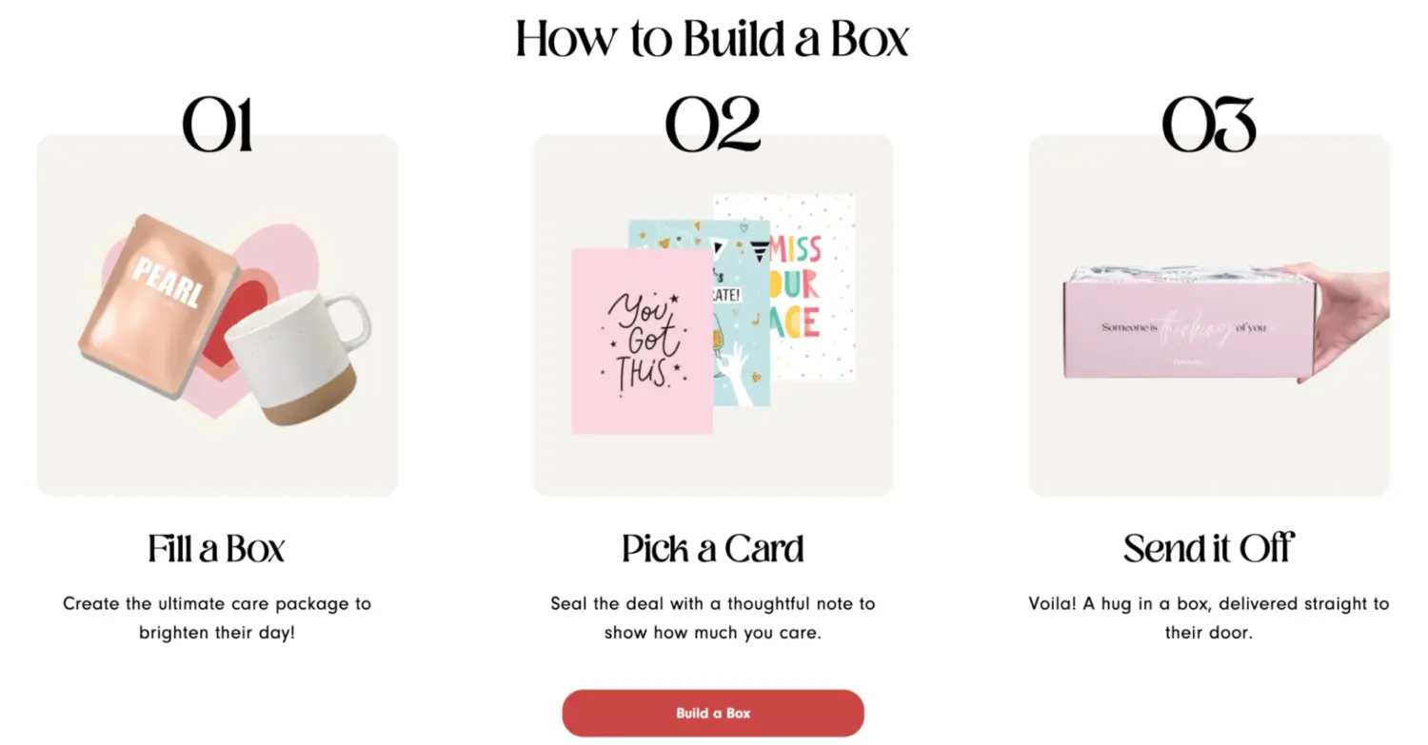Click the How to Build a Box title
Screen dimensions: 1428x745
click(x=712, y=39)
